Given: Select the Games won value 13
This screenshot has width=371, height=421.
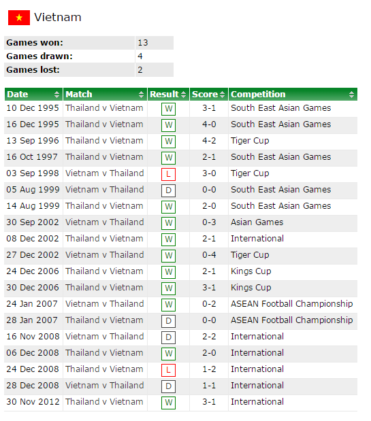Looking at the screenshot, I should click(143, 43).
